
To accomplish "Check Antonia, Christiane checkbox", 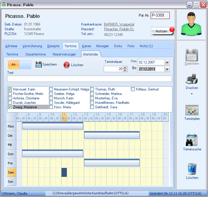I will click(x=10, y=98).
